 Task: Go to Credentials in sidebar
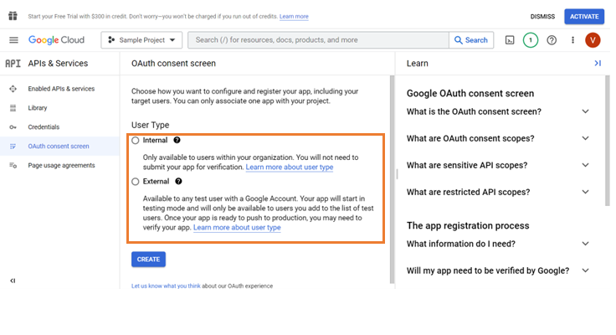click(44, 127)
